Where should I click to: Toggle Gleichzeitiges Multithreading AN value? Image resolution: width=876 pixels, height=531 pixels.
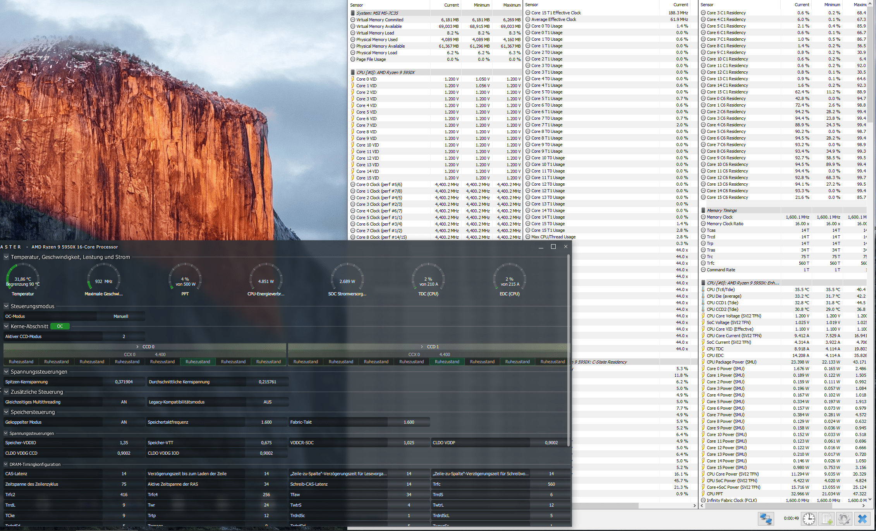pyautogui.click(x=124, y=402)
